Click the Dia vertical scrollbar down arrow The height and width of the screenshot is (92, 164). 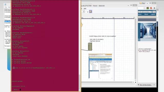click(136, 80)
